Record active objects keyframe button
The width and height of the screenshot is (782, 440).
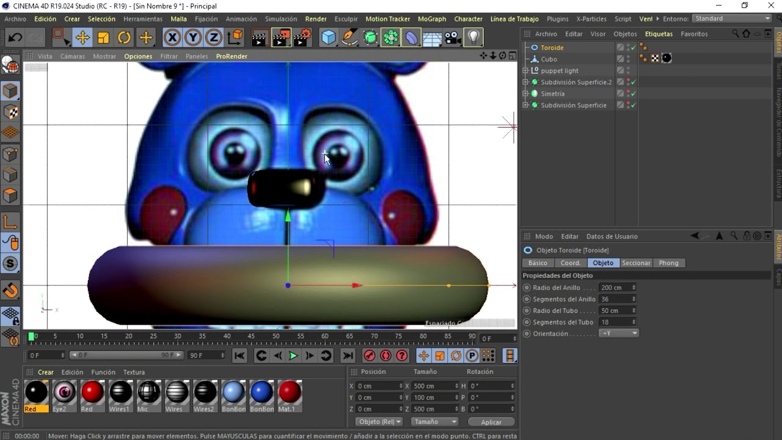pos(370,356)
